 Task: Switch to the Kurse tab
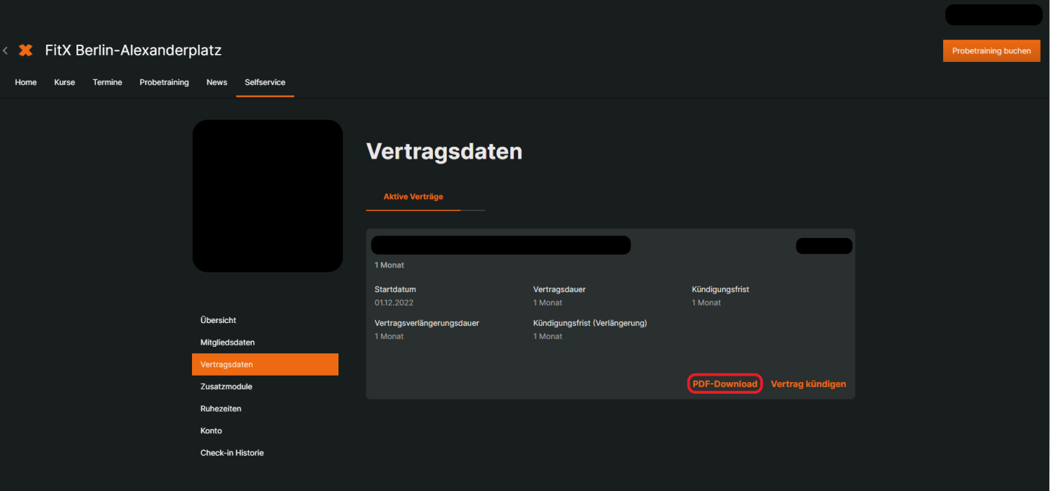(x=64, y=82)
